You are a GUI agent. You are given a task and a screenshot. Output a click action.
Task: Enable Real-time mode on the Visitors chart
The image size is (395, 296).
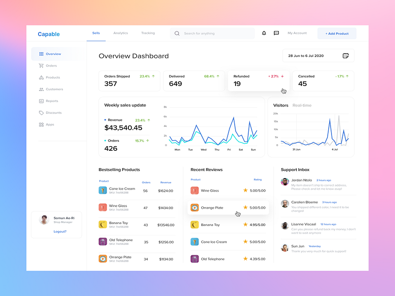pos(301,105)
